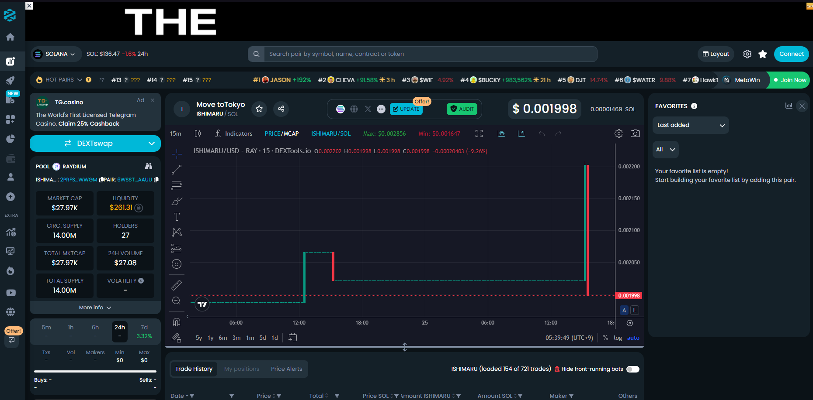
Task: Open the All filter dropdown in Favorites
Action: pos(665,150)
